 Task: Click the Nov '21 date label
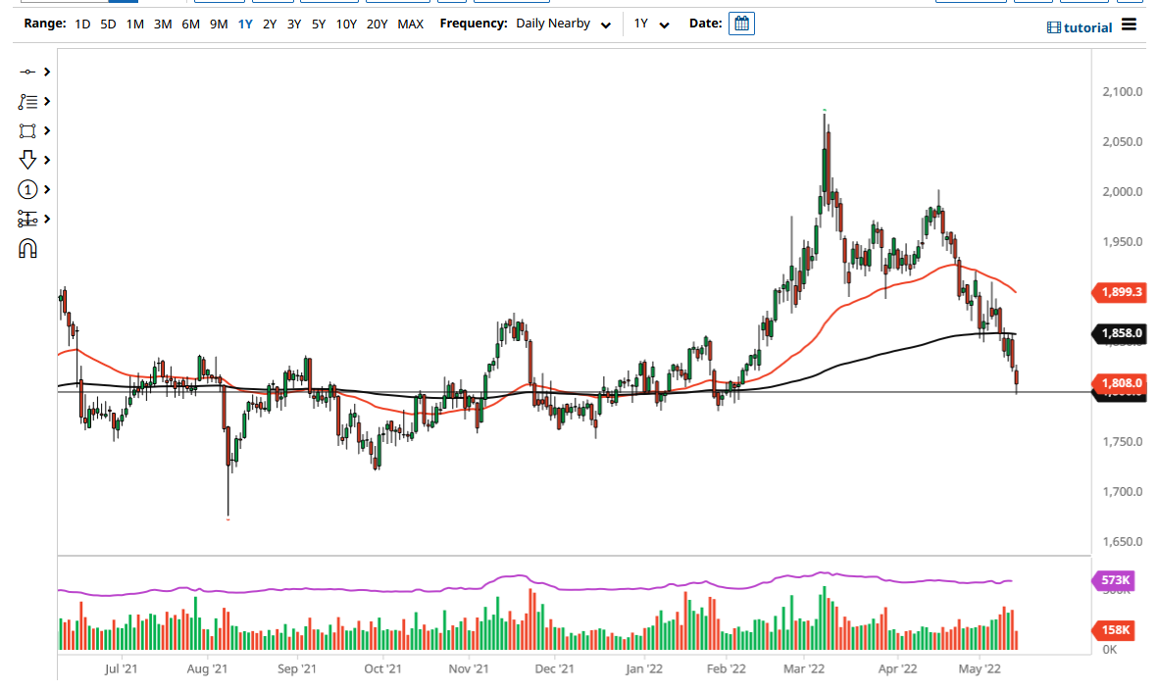tap(469, 668)
